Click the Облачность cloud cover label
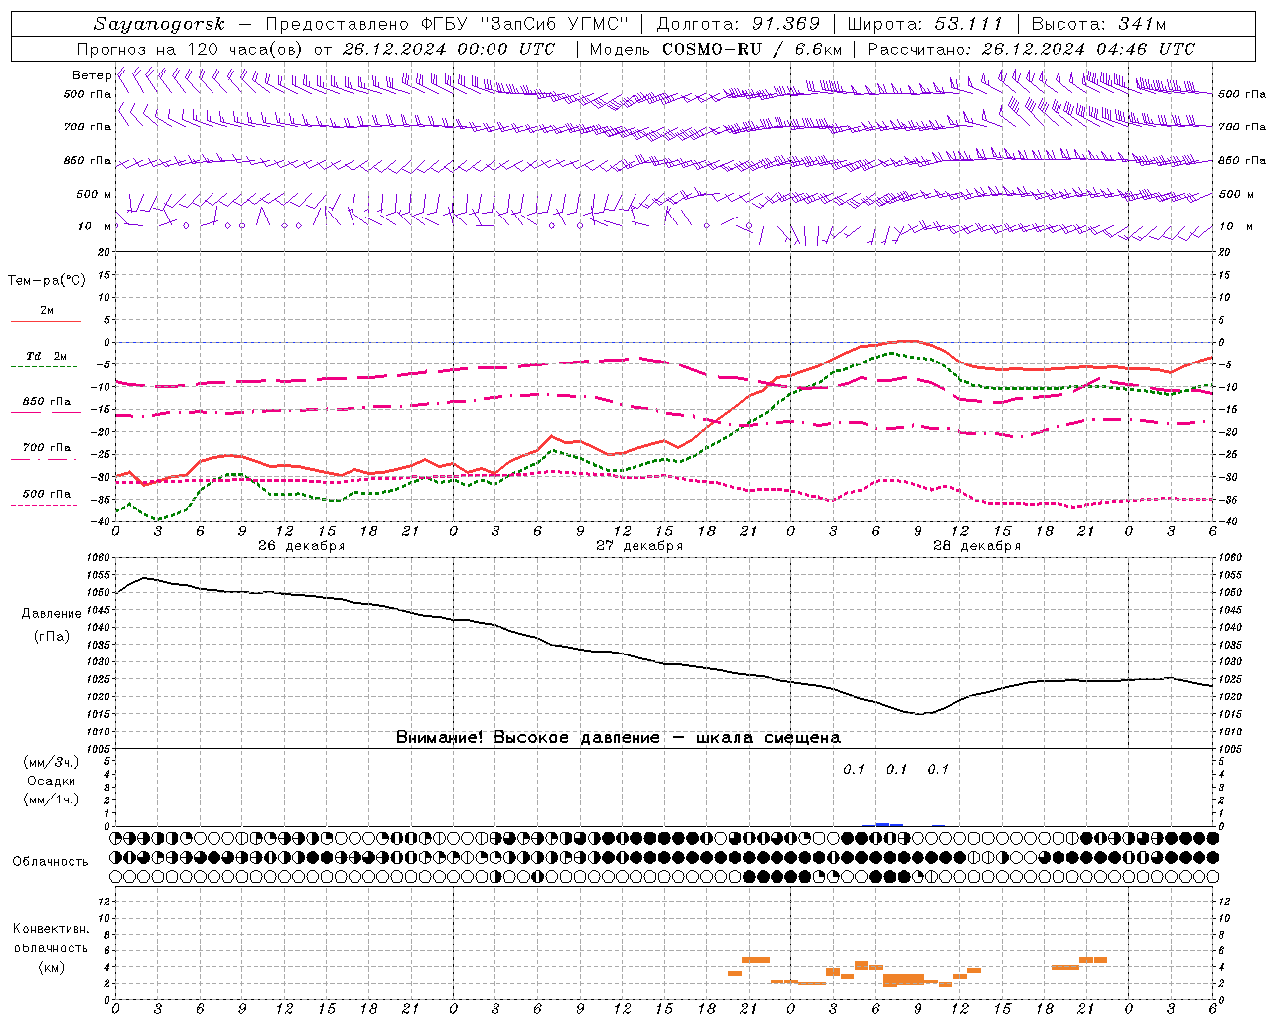 click(51, 862)
